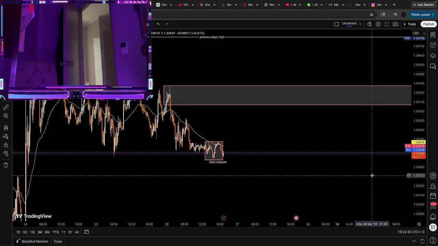Collapse the bottom panel chevron
The width and height of the screenshot is (438, 246).
414,241
